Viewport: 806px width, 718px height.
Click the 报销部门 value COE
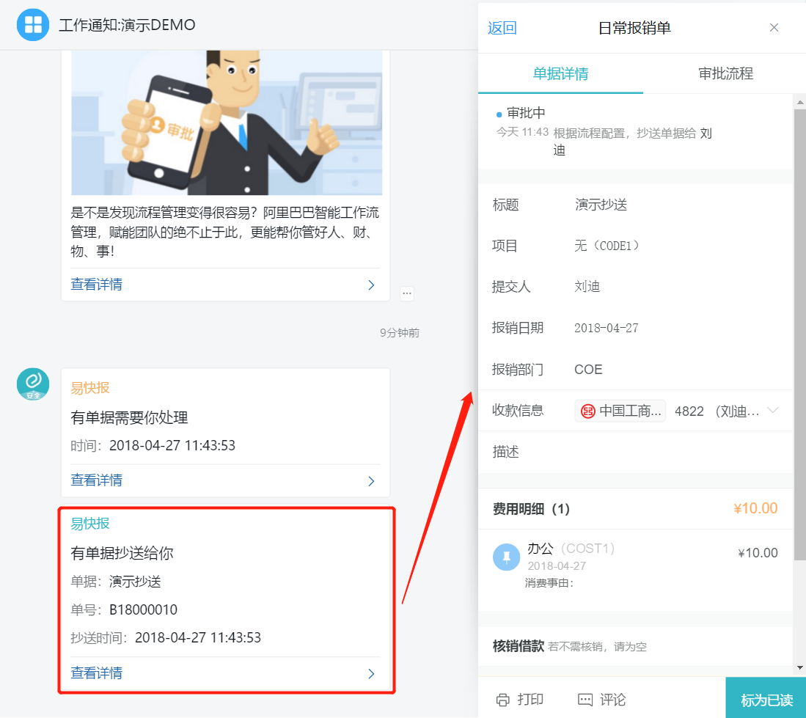coord(588,370)
